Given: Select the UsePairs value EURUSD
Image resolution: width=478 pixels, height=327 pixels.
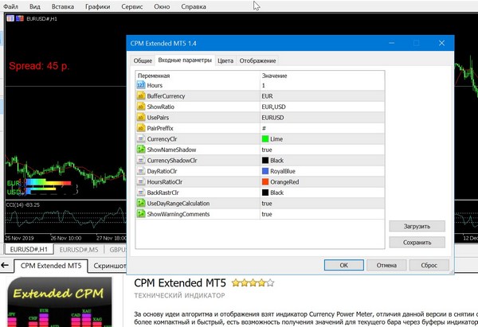Looking at the screenshot, I should [x=322, y=117].
